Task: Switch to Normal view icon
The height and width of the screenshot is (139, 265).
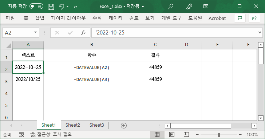Action: click(157, 134)
